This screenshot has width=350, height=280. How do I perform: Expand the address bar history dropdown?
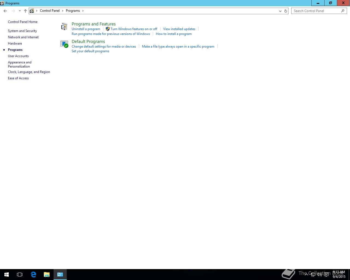pyautogui.click(x=280, y=11)
